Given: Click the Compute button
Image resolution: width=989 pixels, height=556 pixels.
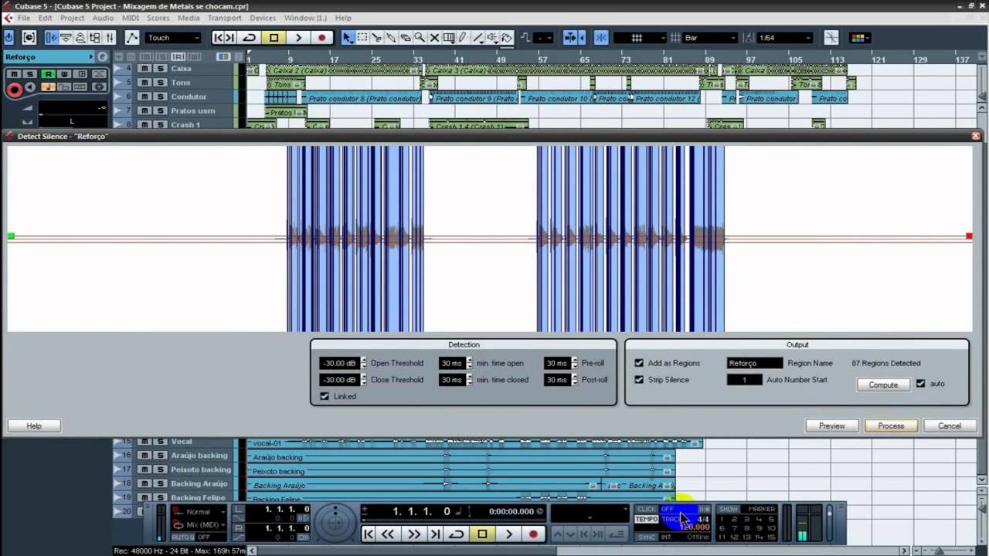Looking at the screenshot, I should [x=883, y=385].
